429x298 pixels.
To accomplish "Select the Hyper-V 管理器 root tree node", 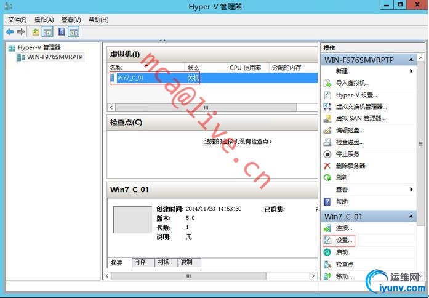I will 39,47.
